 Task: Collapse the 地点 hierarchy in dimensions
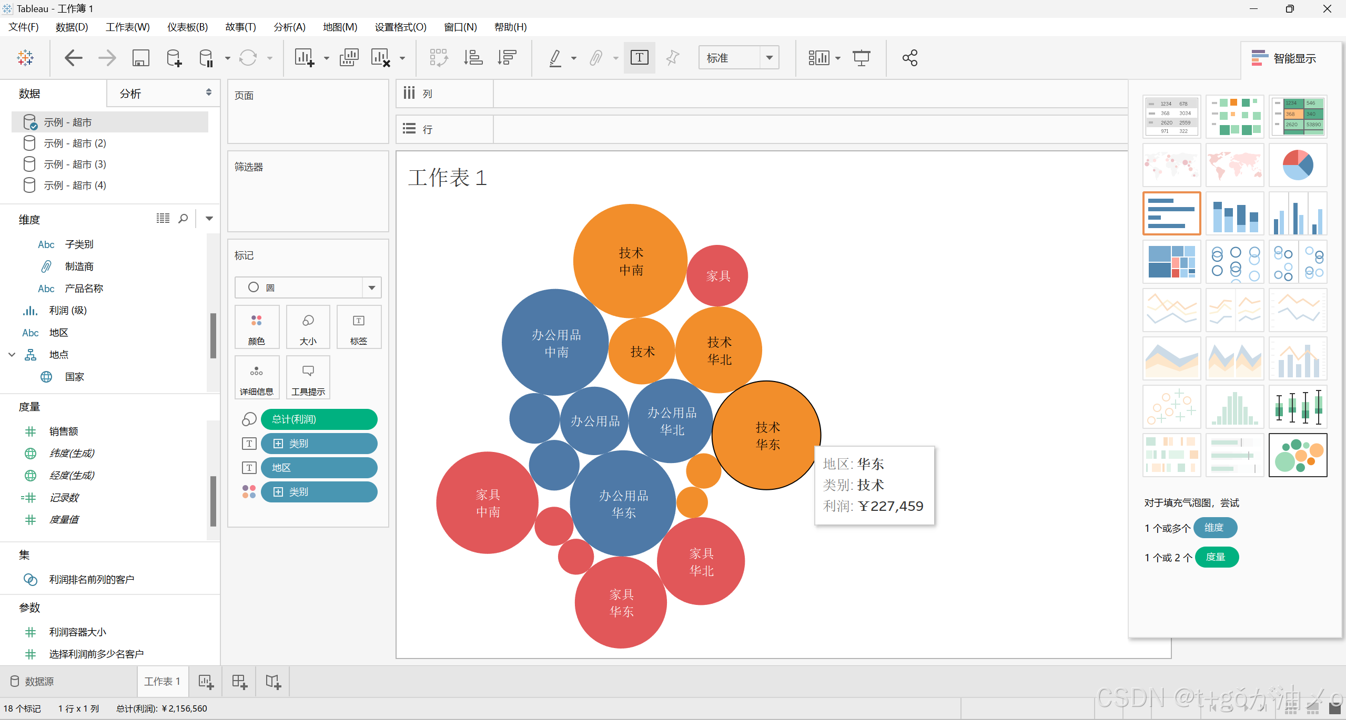[x=12, y=355]
